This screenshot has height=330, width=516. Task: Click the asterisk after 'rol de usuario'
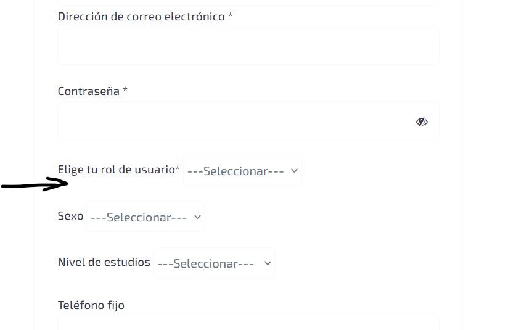click(x=178, y=168)
